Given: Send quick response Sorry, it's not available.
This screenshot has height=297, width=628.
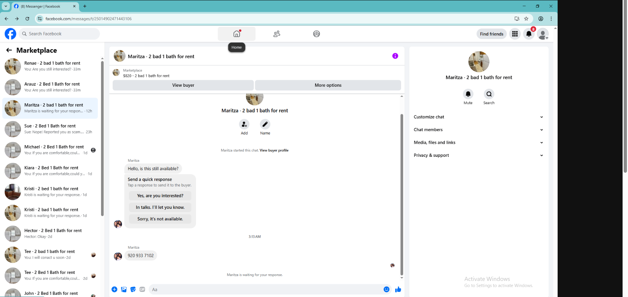Looking at the screenshot, I should coord(160,219).
